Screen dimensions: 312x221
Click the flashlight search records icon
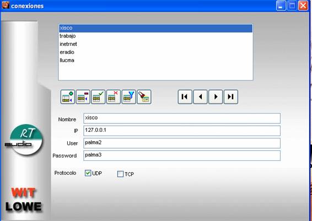pyautogui.click(x=144, y=97)
